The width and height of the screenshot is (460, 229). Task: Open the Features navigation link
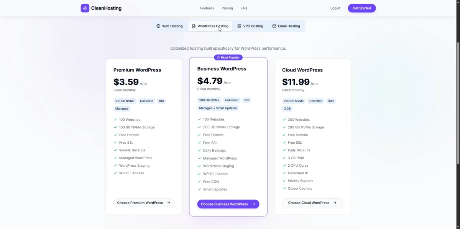207,8
